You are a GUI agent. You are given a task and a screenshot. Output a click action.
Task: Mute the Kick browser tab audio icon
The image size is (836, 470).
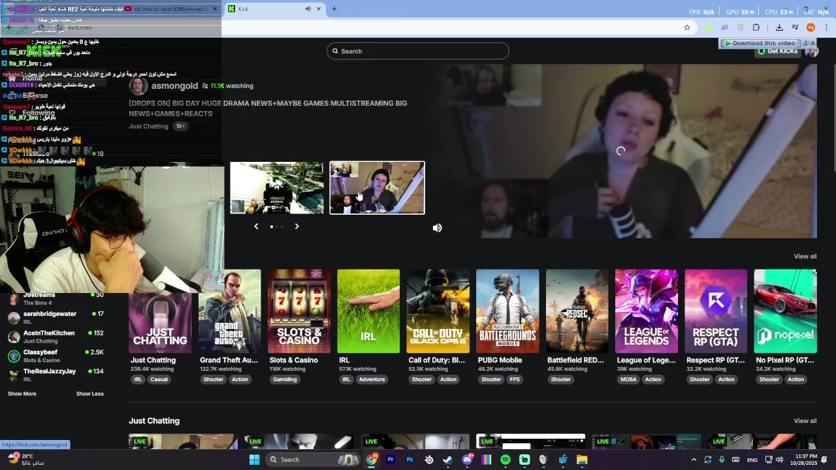pyautogui.click(x=308, y=9)
